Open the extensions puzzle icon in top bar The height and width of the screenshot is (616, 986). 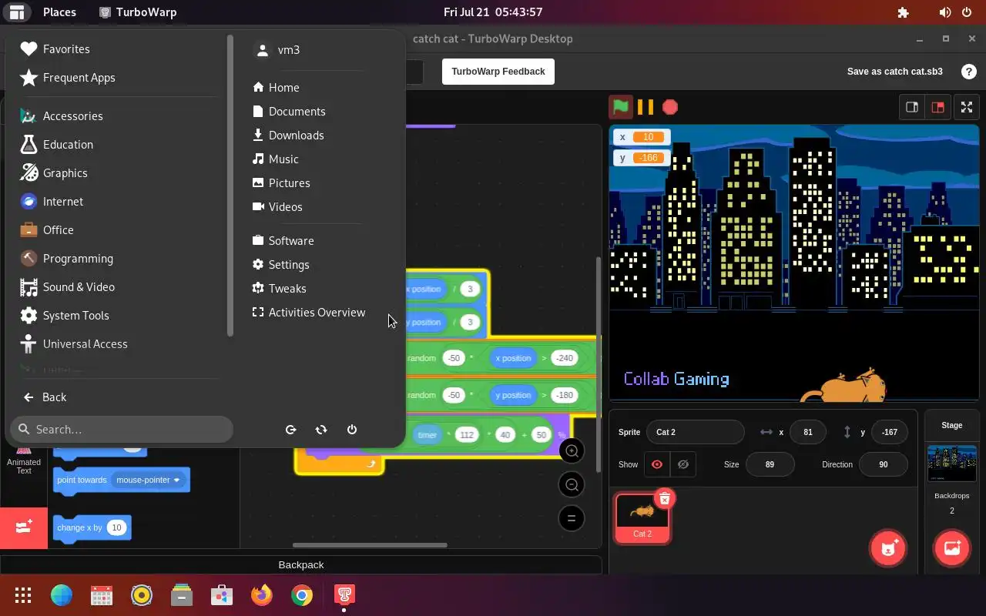pos(904,12)
